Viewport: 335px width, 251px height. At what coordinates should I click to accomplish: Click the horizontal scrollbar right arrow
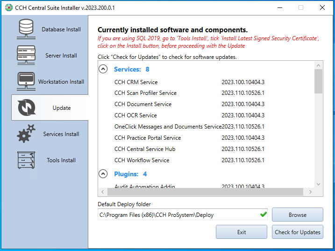307,192
